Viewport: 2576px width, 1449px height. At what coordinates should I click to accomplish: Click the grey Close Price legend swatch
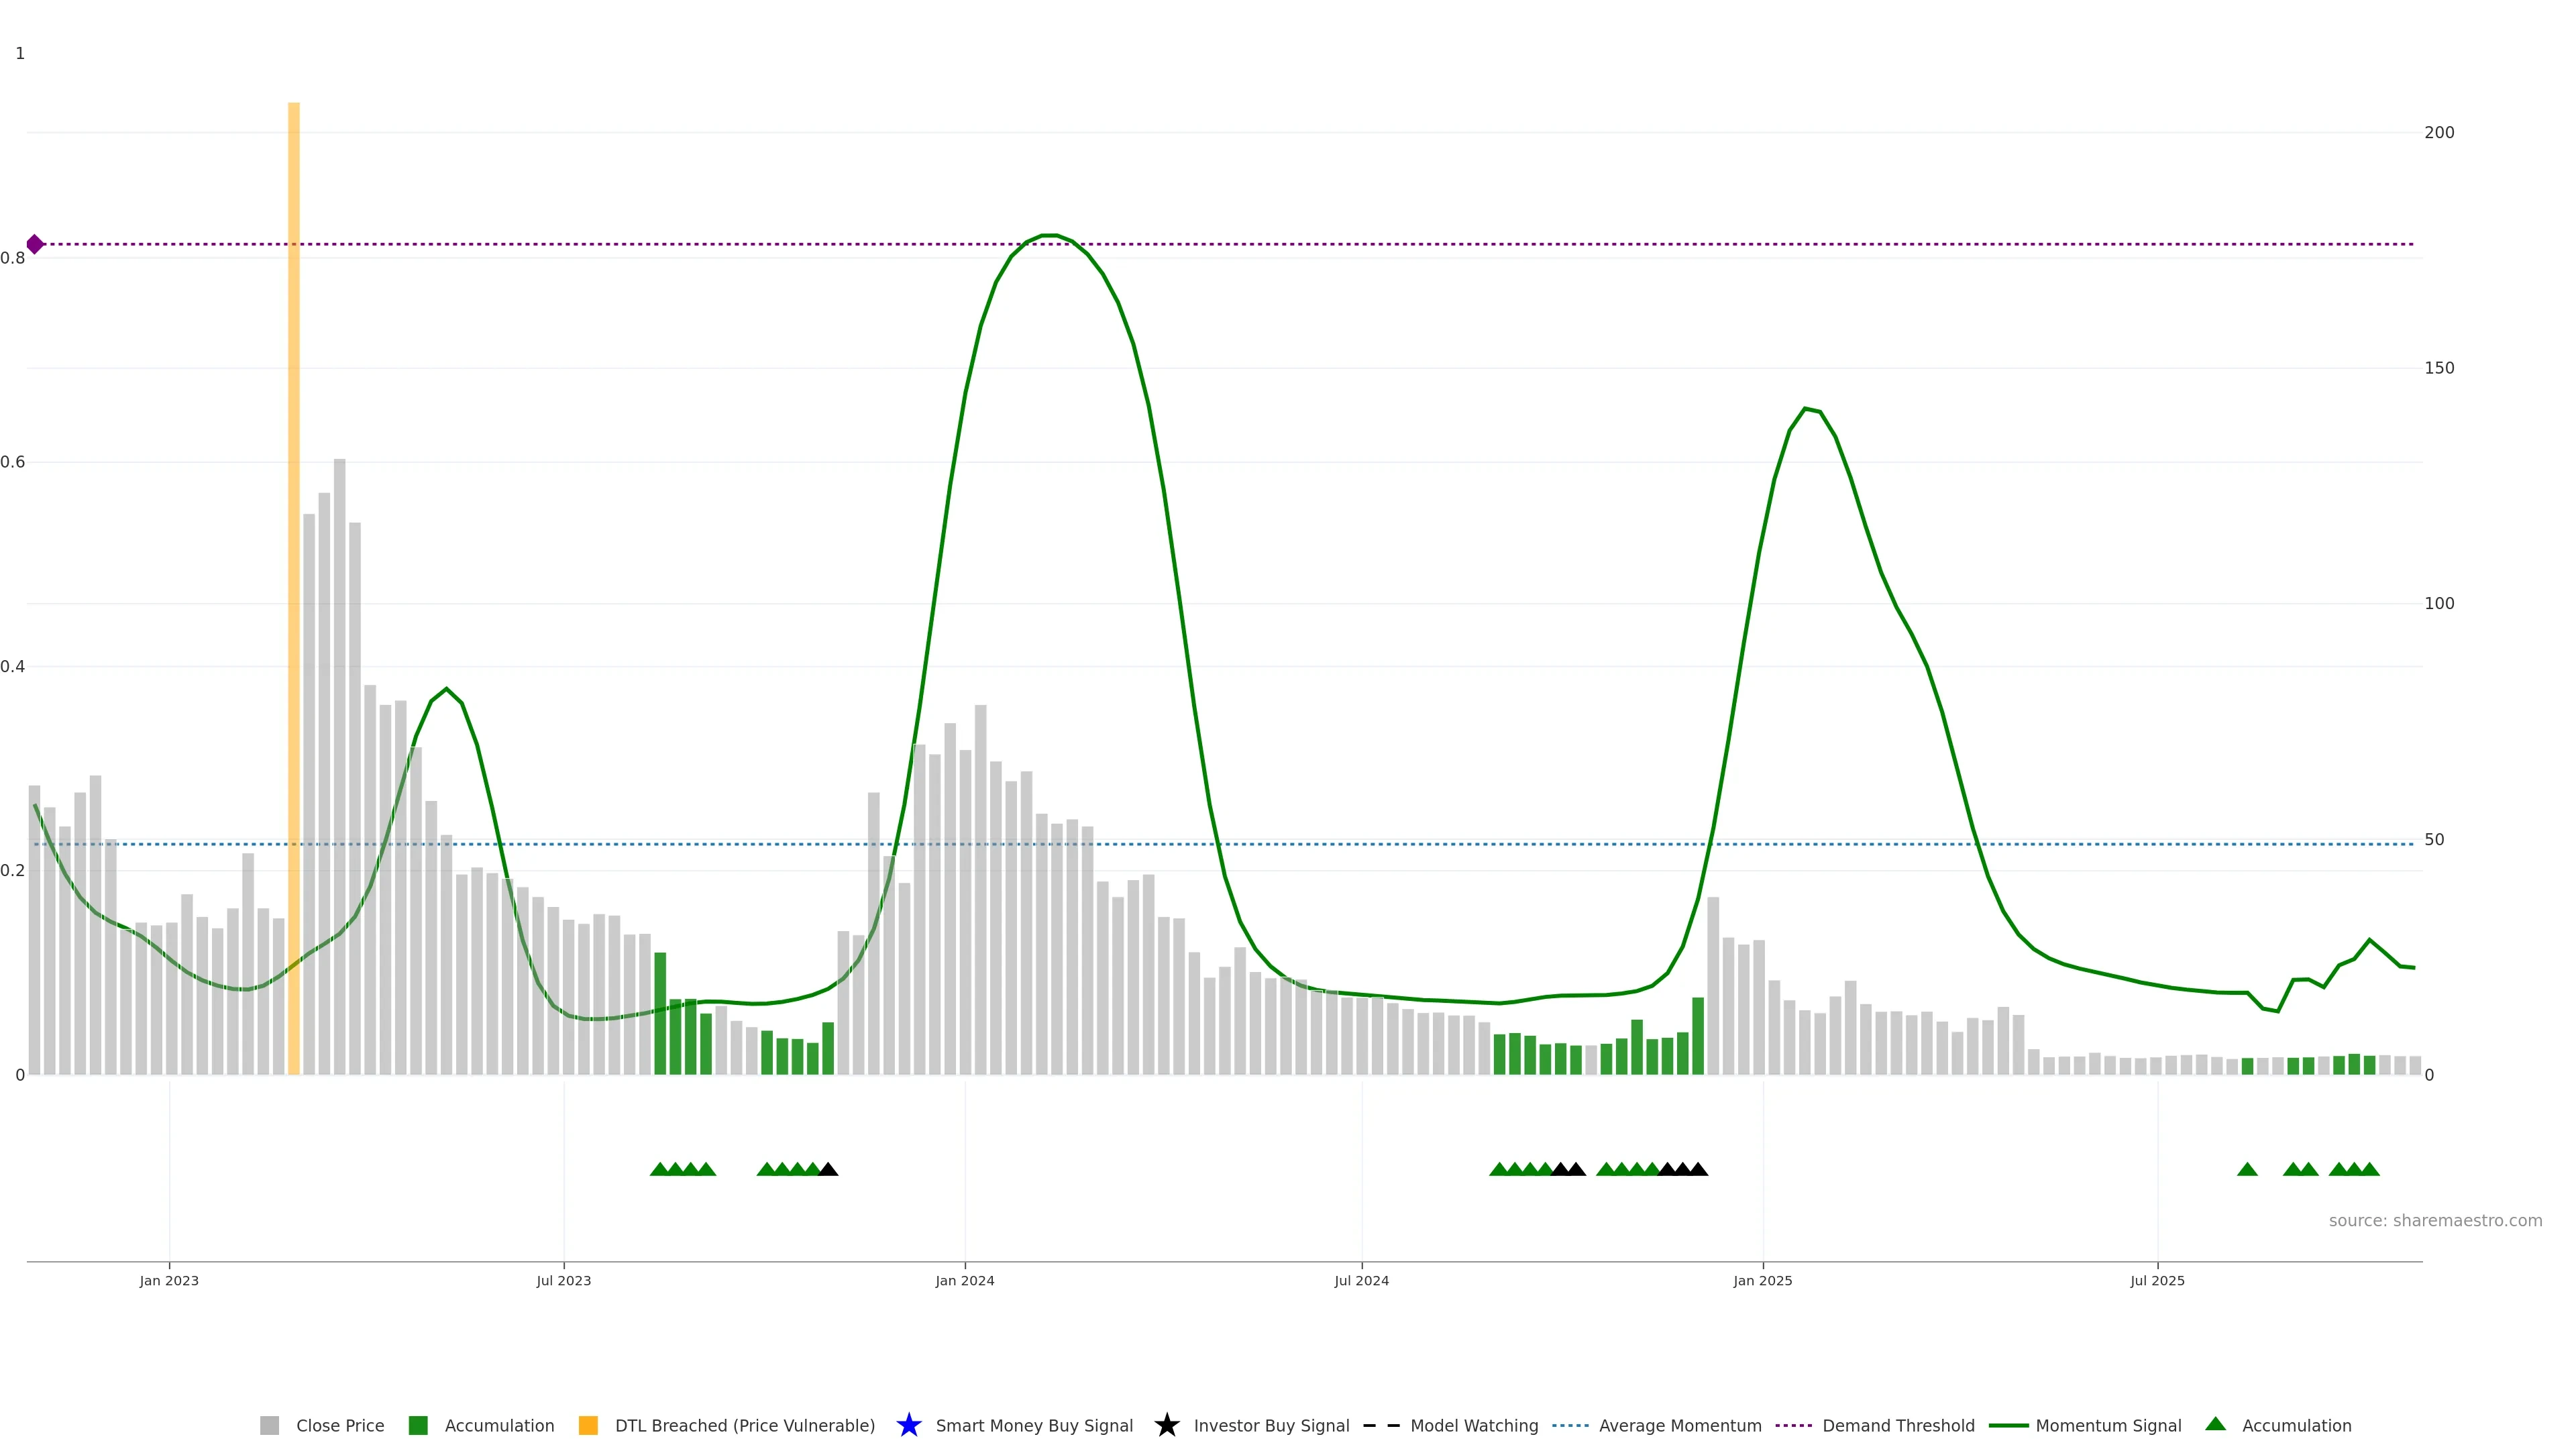click(269, 1425)
